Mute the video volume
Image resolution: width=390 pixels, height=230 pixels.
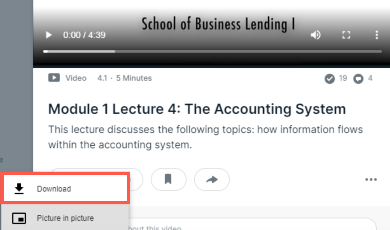click(315, 35)
